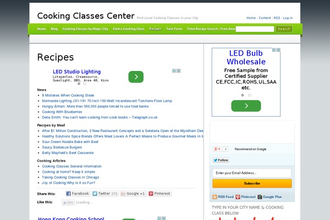The image size is (330, 220).
Task: Open the RSS Feed sidebar link
Action: tap(223, 197)
